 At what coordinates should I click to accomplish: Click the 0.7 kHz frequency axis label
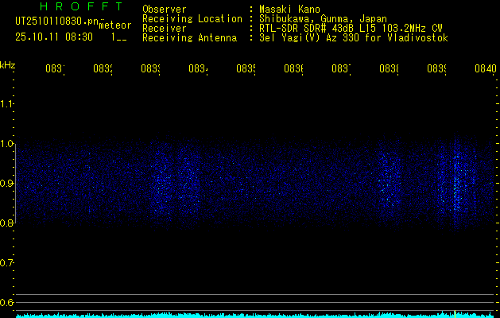coord(6,263)
